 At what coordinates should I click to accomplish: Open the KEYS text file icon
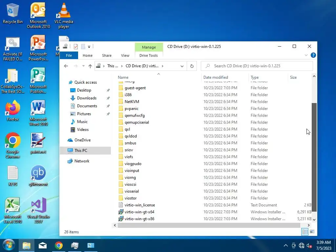(13, 176)
